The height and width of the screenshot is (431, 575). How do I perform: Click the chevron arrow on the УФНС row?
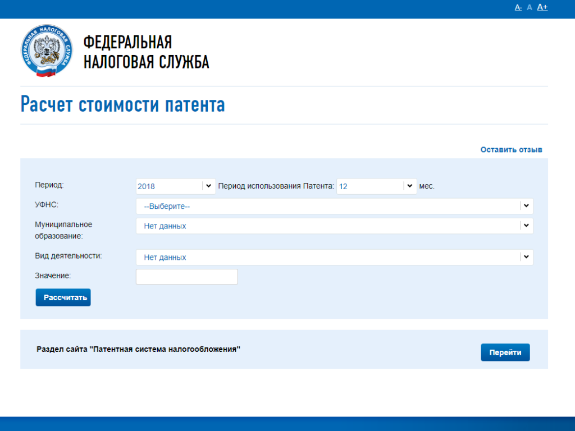(x=526, y=206)
